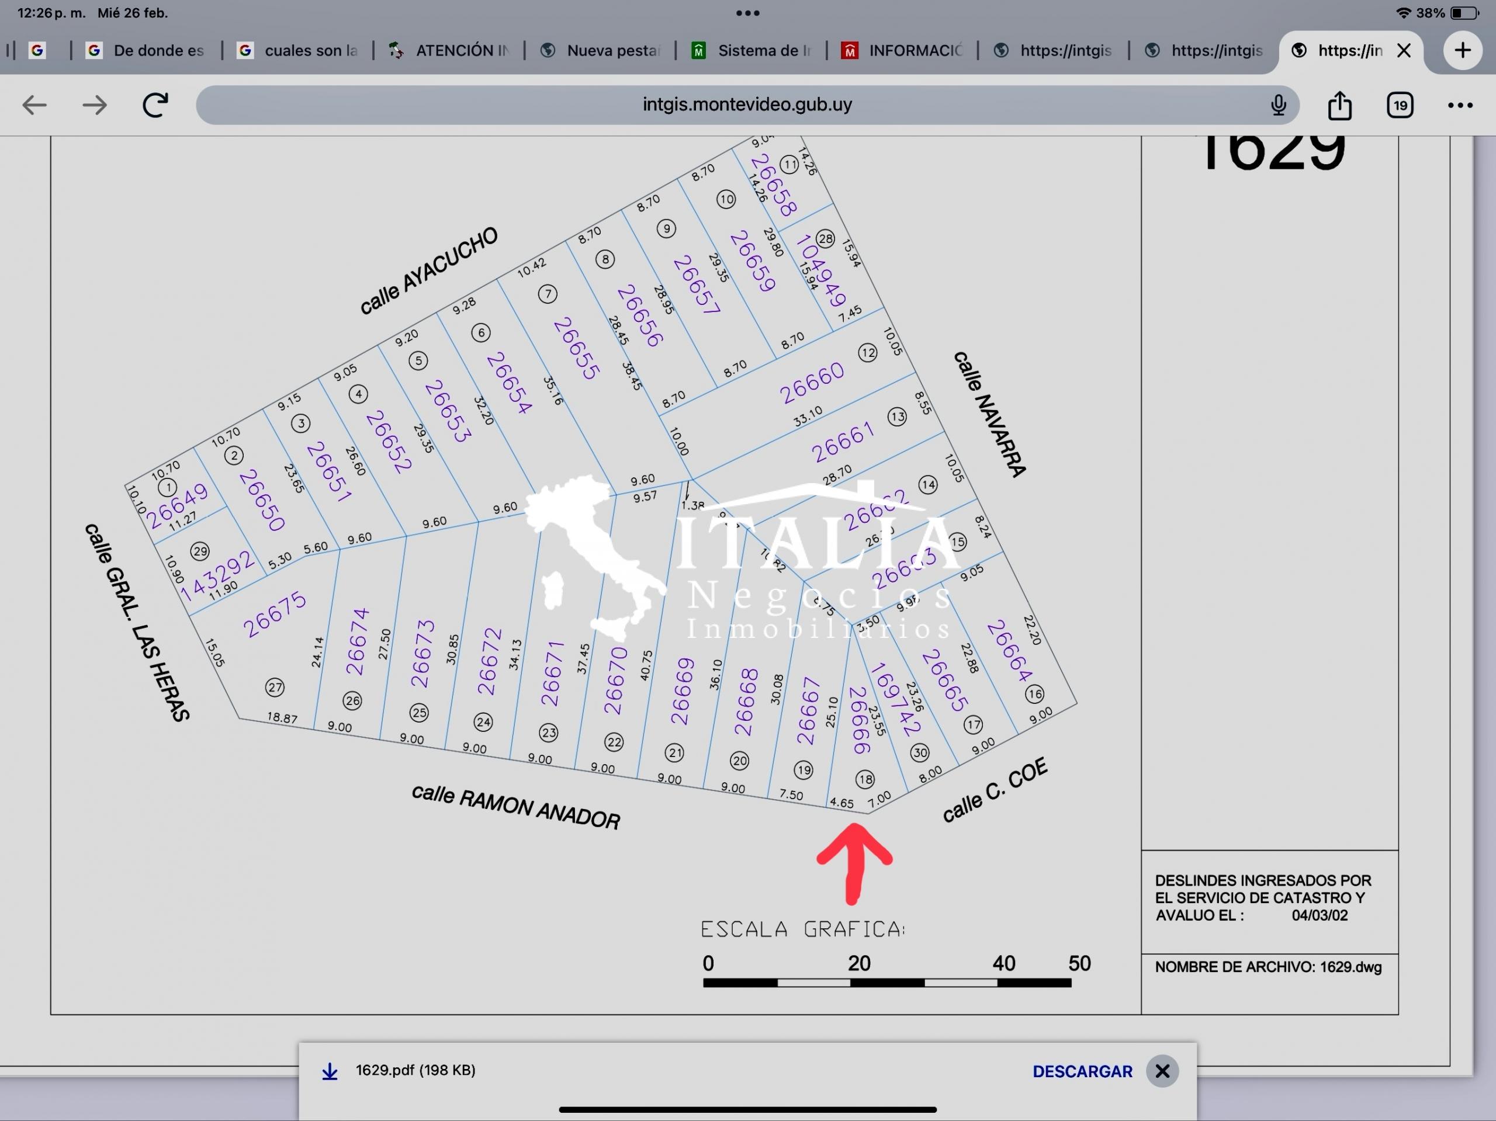Open the share sheet icon

click(1339, 106)
